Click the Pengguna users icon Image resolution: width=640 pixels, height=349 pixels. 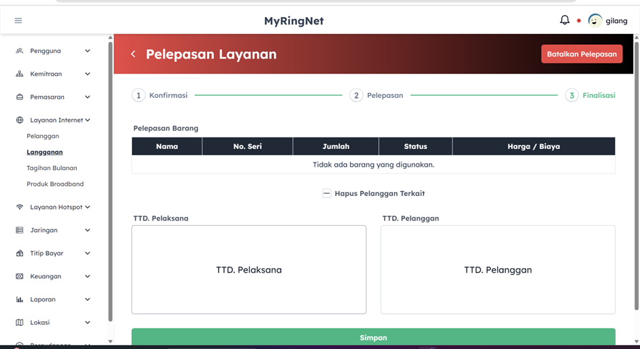click(x=20, y=51)
